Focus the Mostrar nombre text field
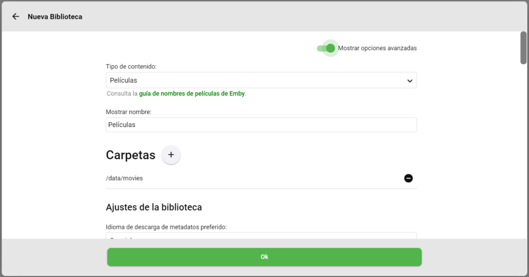Screen dimensions: 529x277 [261, 125]
